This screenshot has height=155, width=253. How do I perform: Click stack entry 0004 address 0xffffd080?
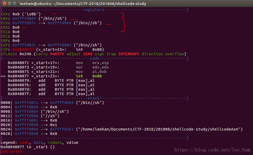27,107
